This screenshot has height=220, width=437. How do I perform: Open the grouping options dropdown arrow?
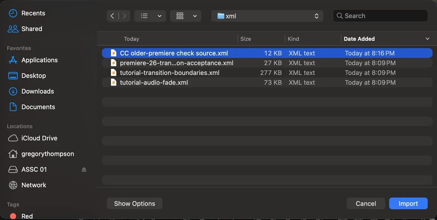(x=195, y=16)
